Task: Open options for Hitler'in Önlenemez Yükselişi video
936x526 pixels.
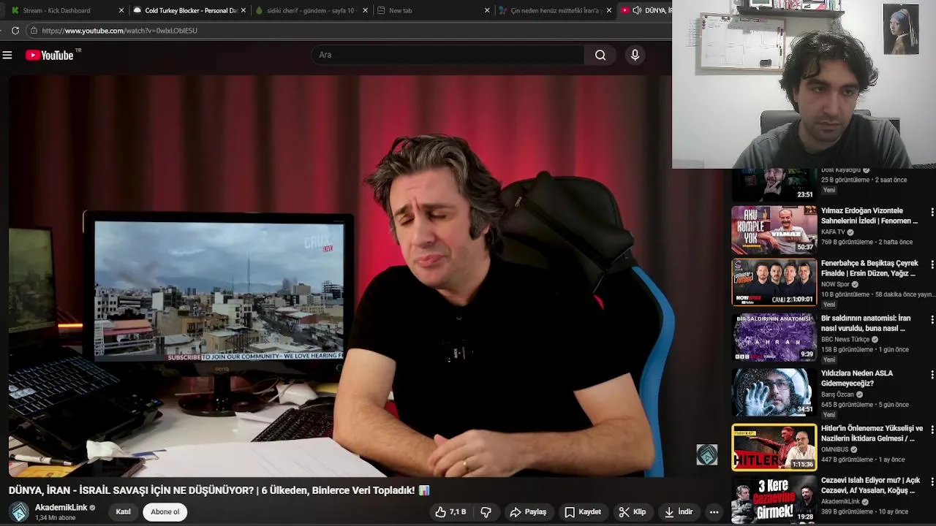Action: click(932, 430)
